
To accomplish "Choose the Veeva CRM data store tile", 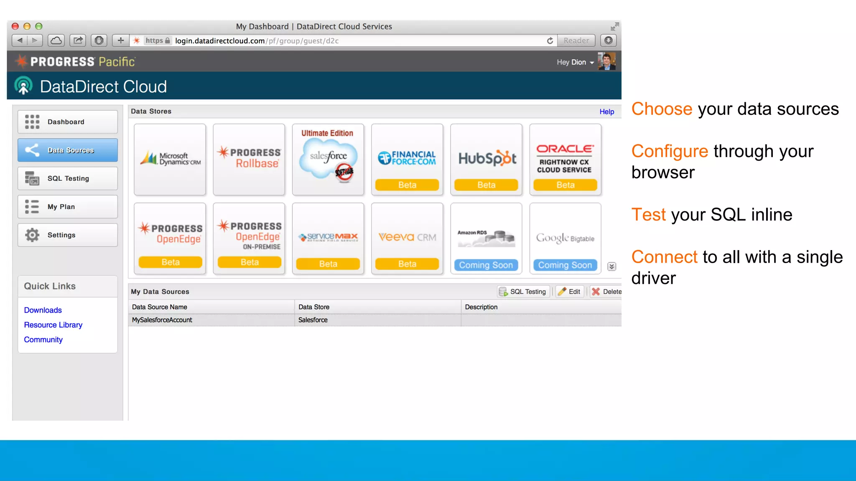I will 407,238.
